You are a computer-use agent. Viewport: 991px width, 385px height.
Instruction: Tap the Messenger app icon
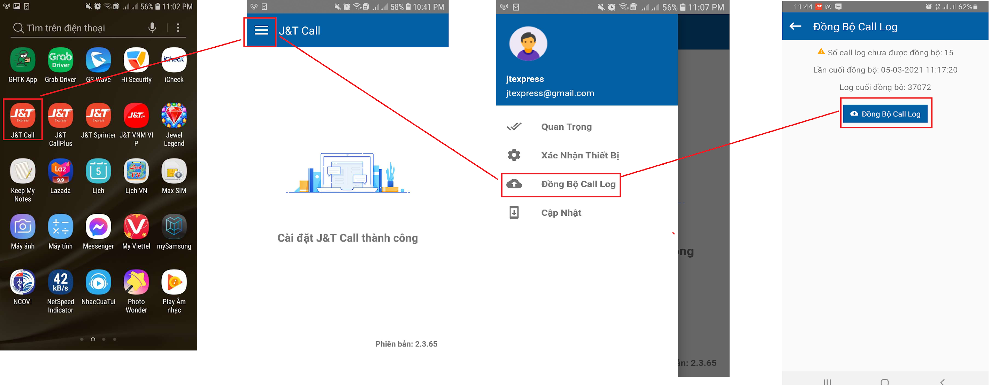tap(98, 227)
